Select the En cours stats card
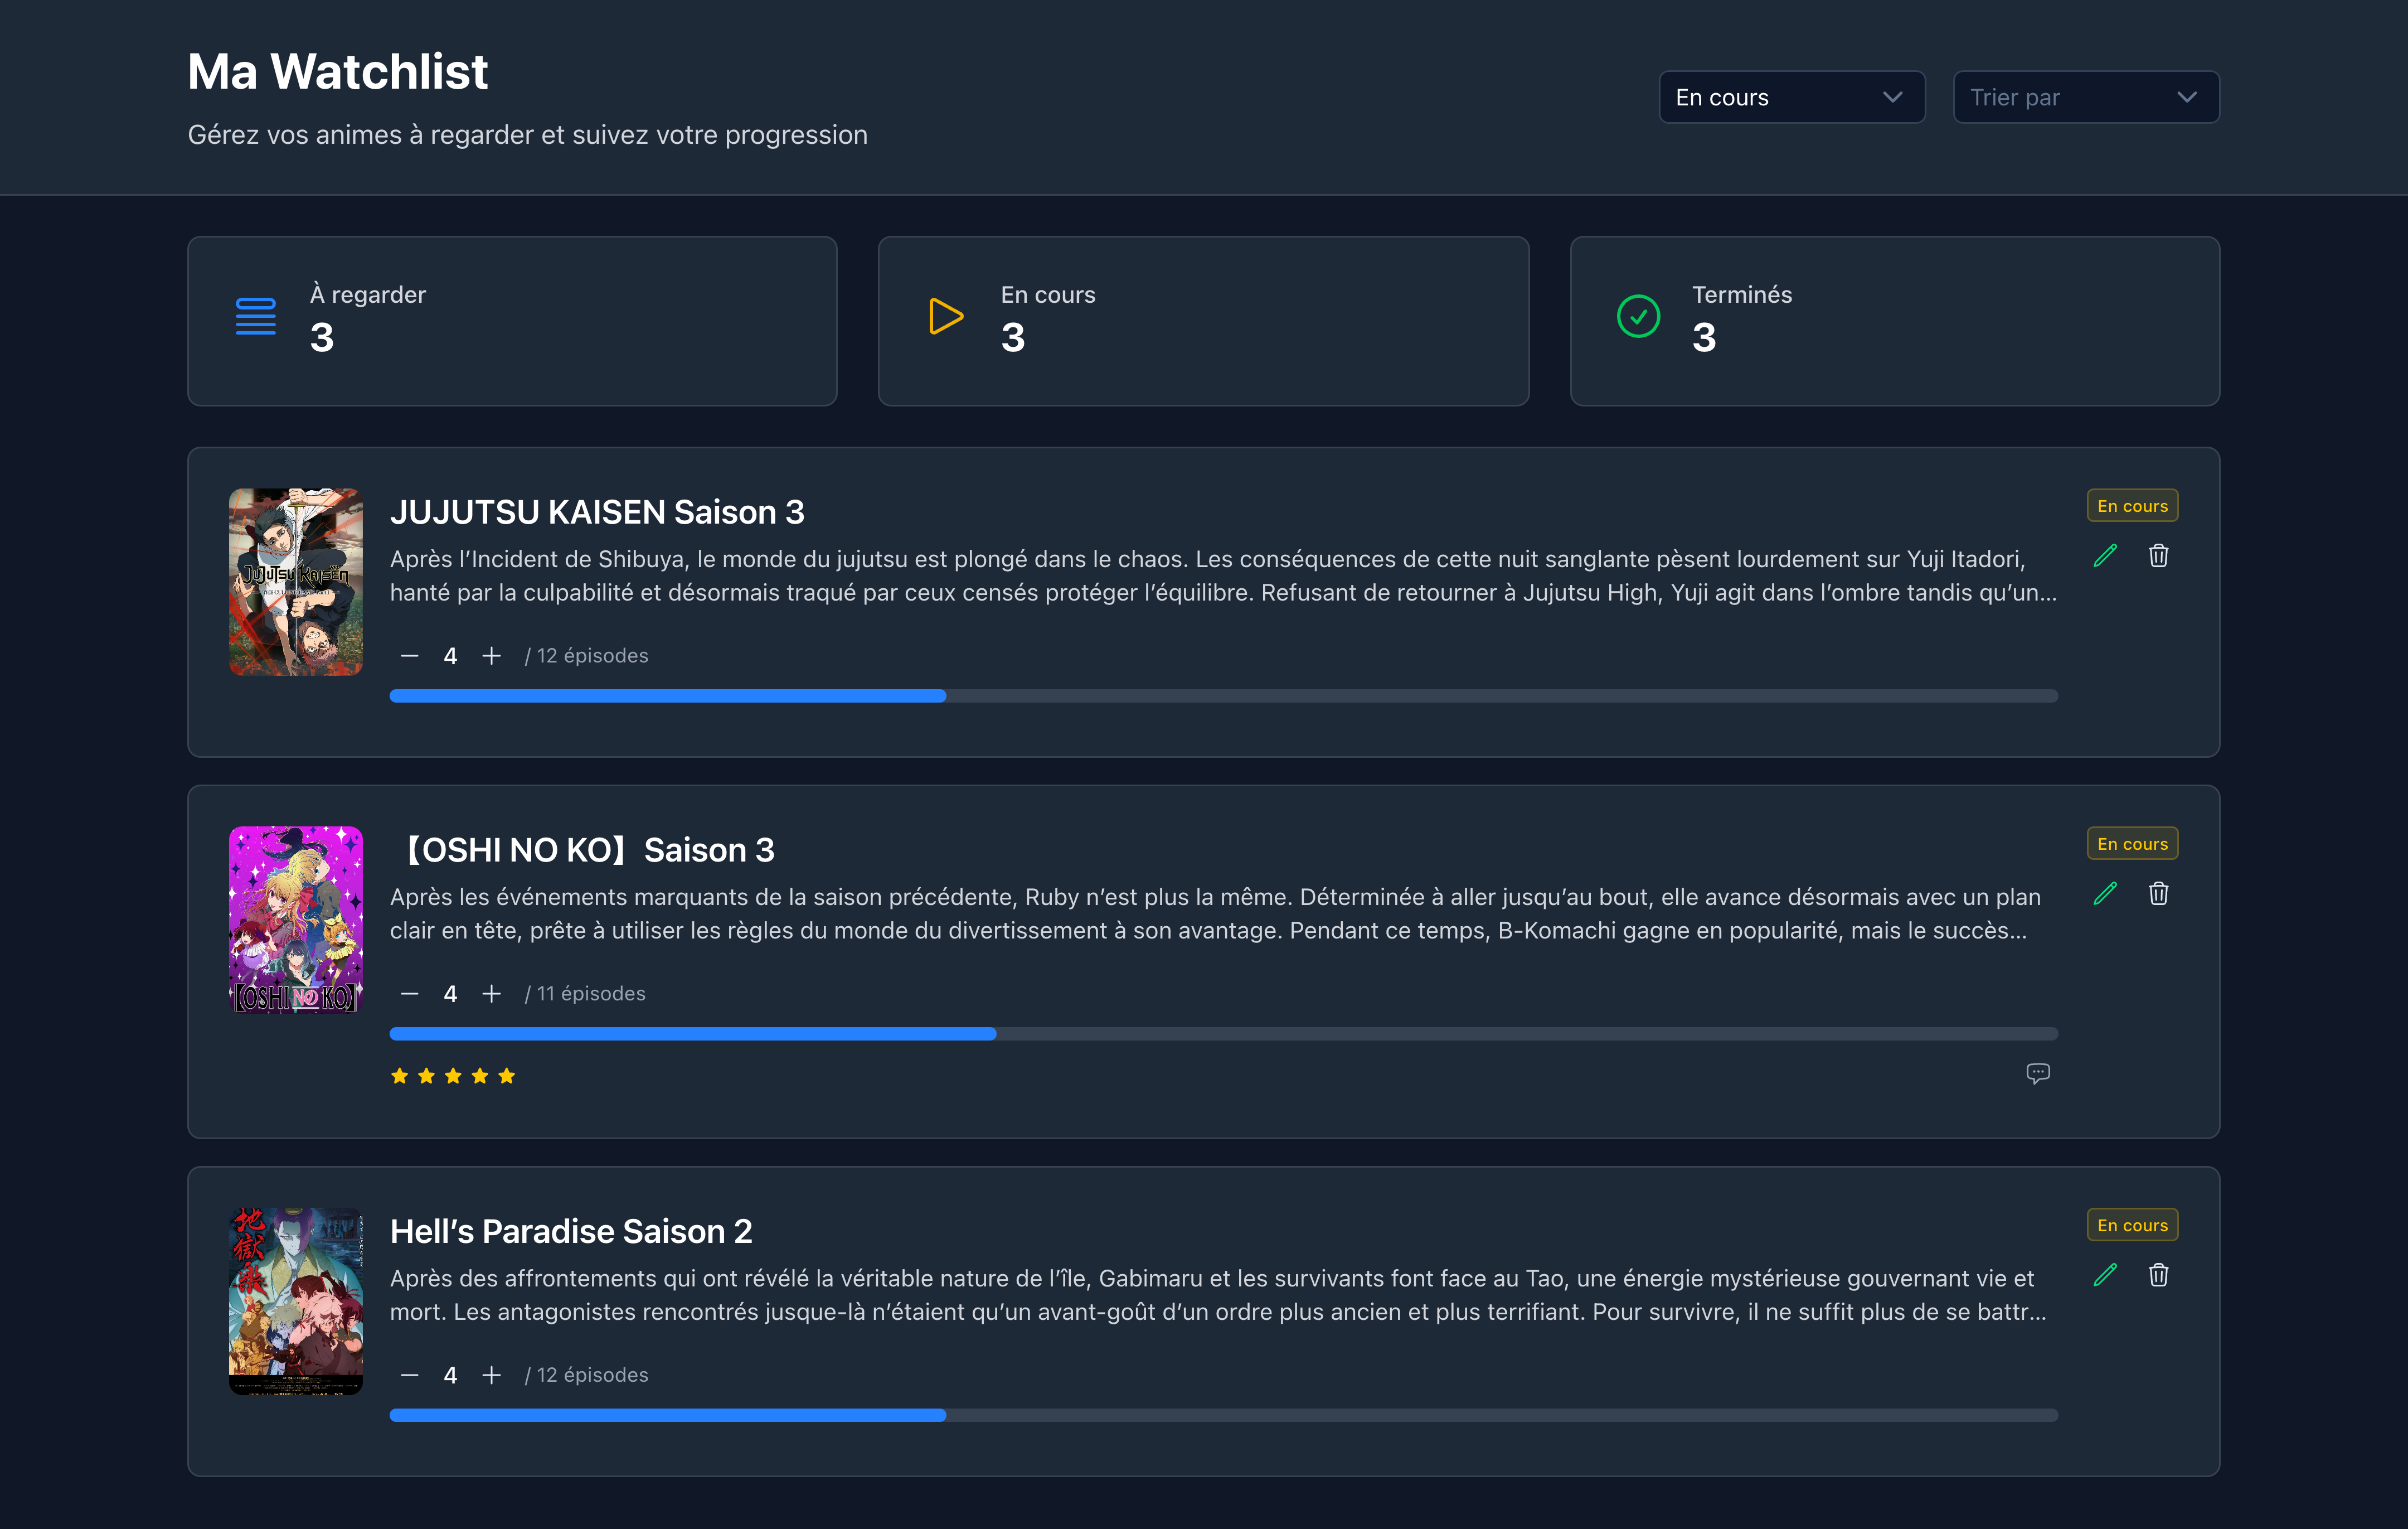 click(x=1203, y=320)
